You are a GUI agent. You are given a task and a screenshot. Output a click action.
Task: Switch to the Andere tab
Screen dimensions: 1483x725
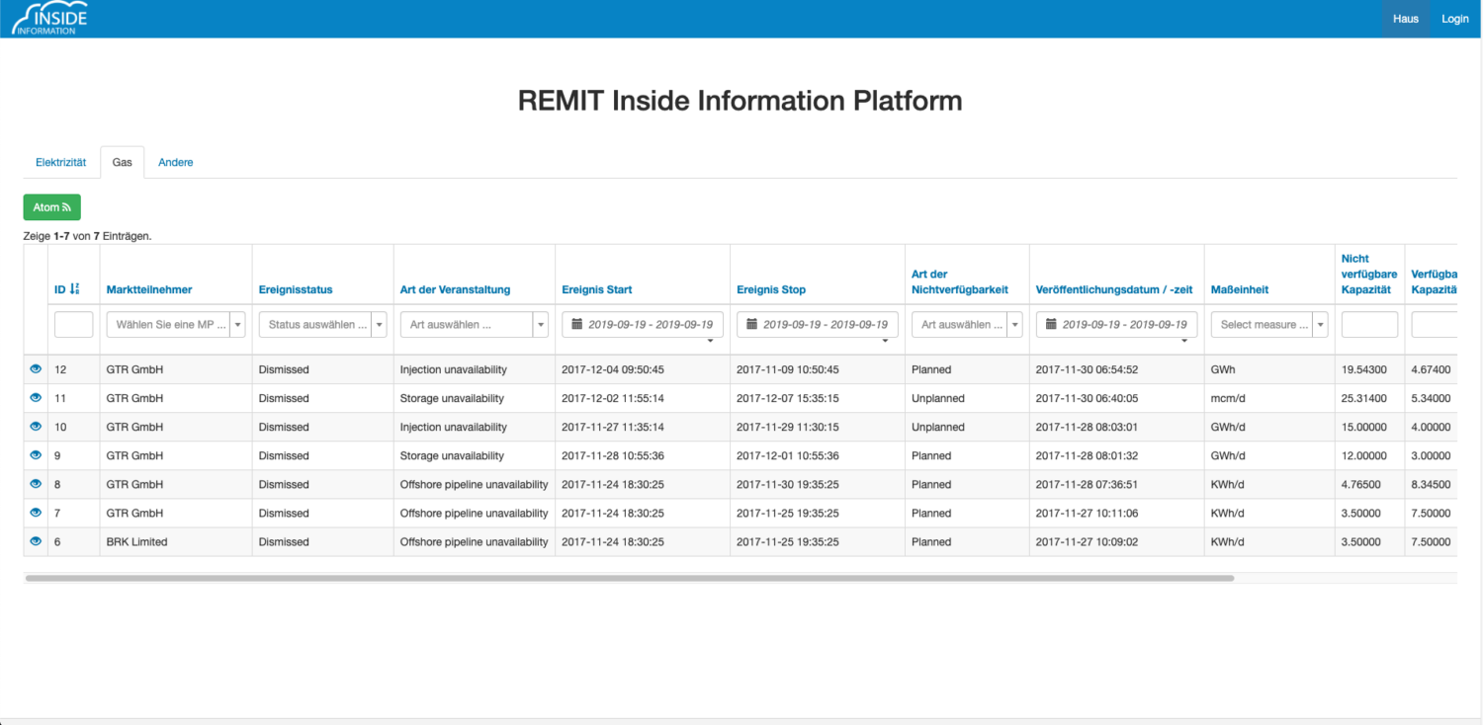pos(175,161)
